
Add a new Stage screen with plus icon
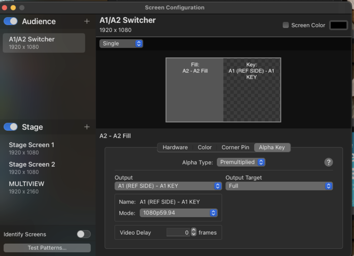click(87, 127)
